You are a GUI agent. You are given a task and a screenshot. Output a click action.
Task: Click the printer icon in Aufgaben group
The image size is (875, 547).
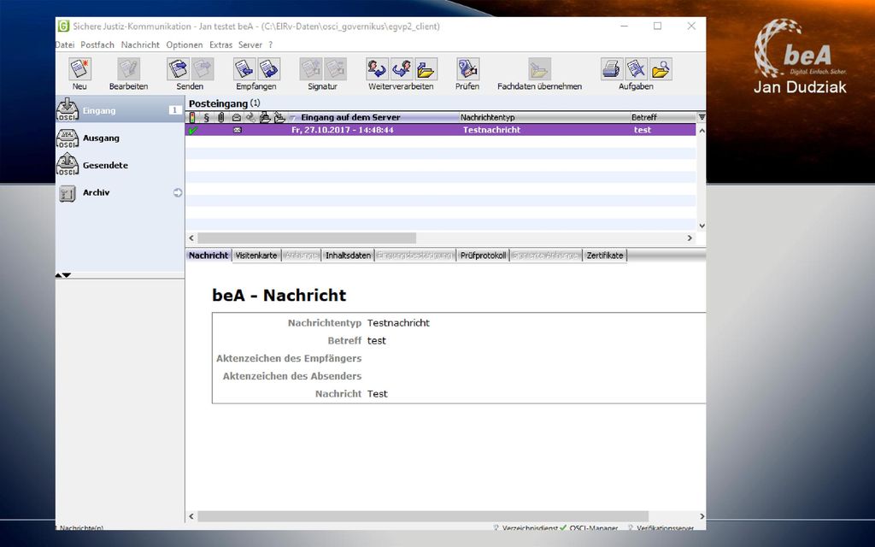coord(612,69)
